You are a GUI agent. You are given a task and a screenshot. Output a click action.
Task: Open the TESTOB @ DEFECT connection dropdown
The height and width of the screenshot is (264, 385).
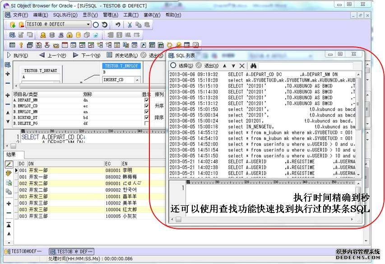pyautogui.click(x=88, y=24)
